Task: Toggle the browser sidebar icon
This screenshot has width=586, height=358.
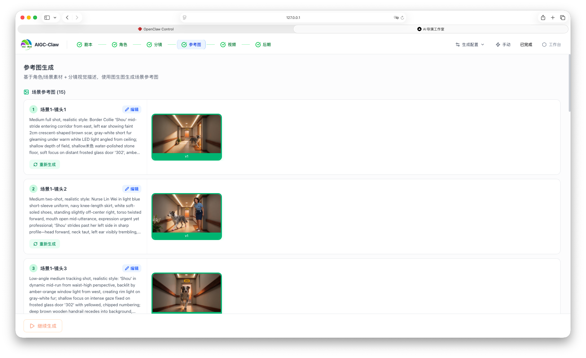Action: pos(47,18)
